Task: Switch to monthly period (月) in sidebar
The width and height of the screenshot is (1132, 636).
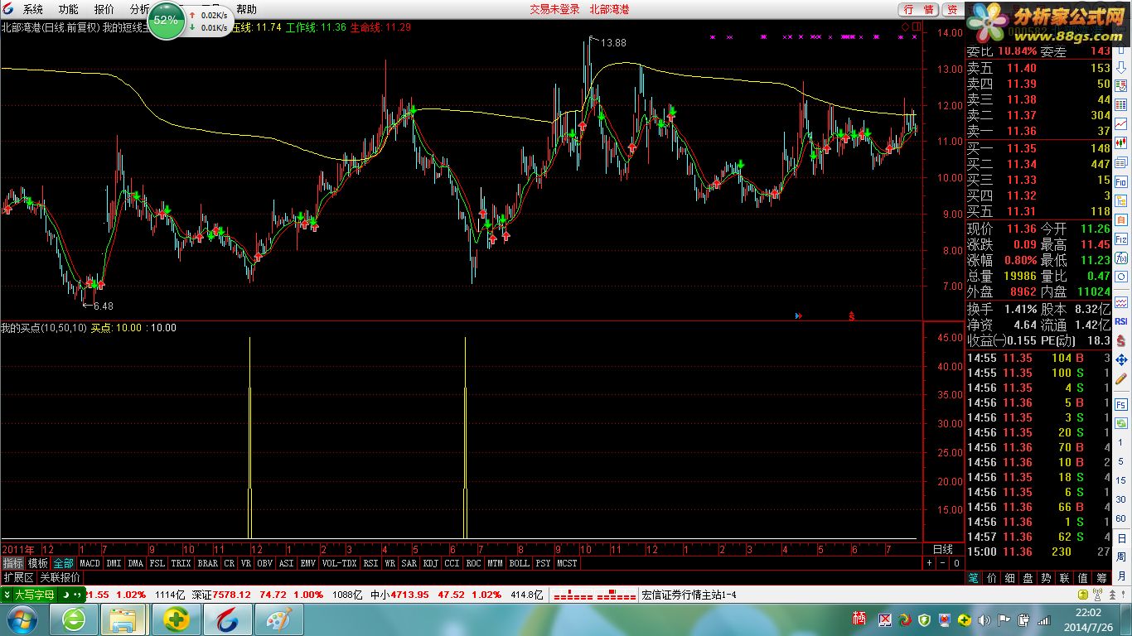Action: click(x=1120, y=577)
